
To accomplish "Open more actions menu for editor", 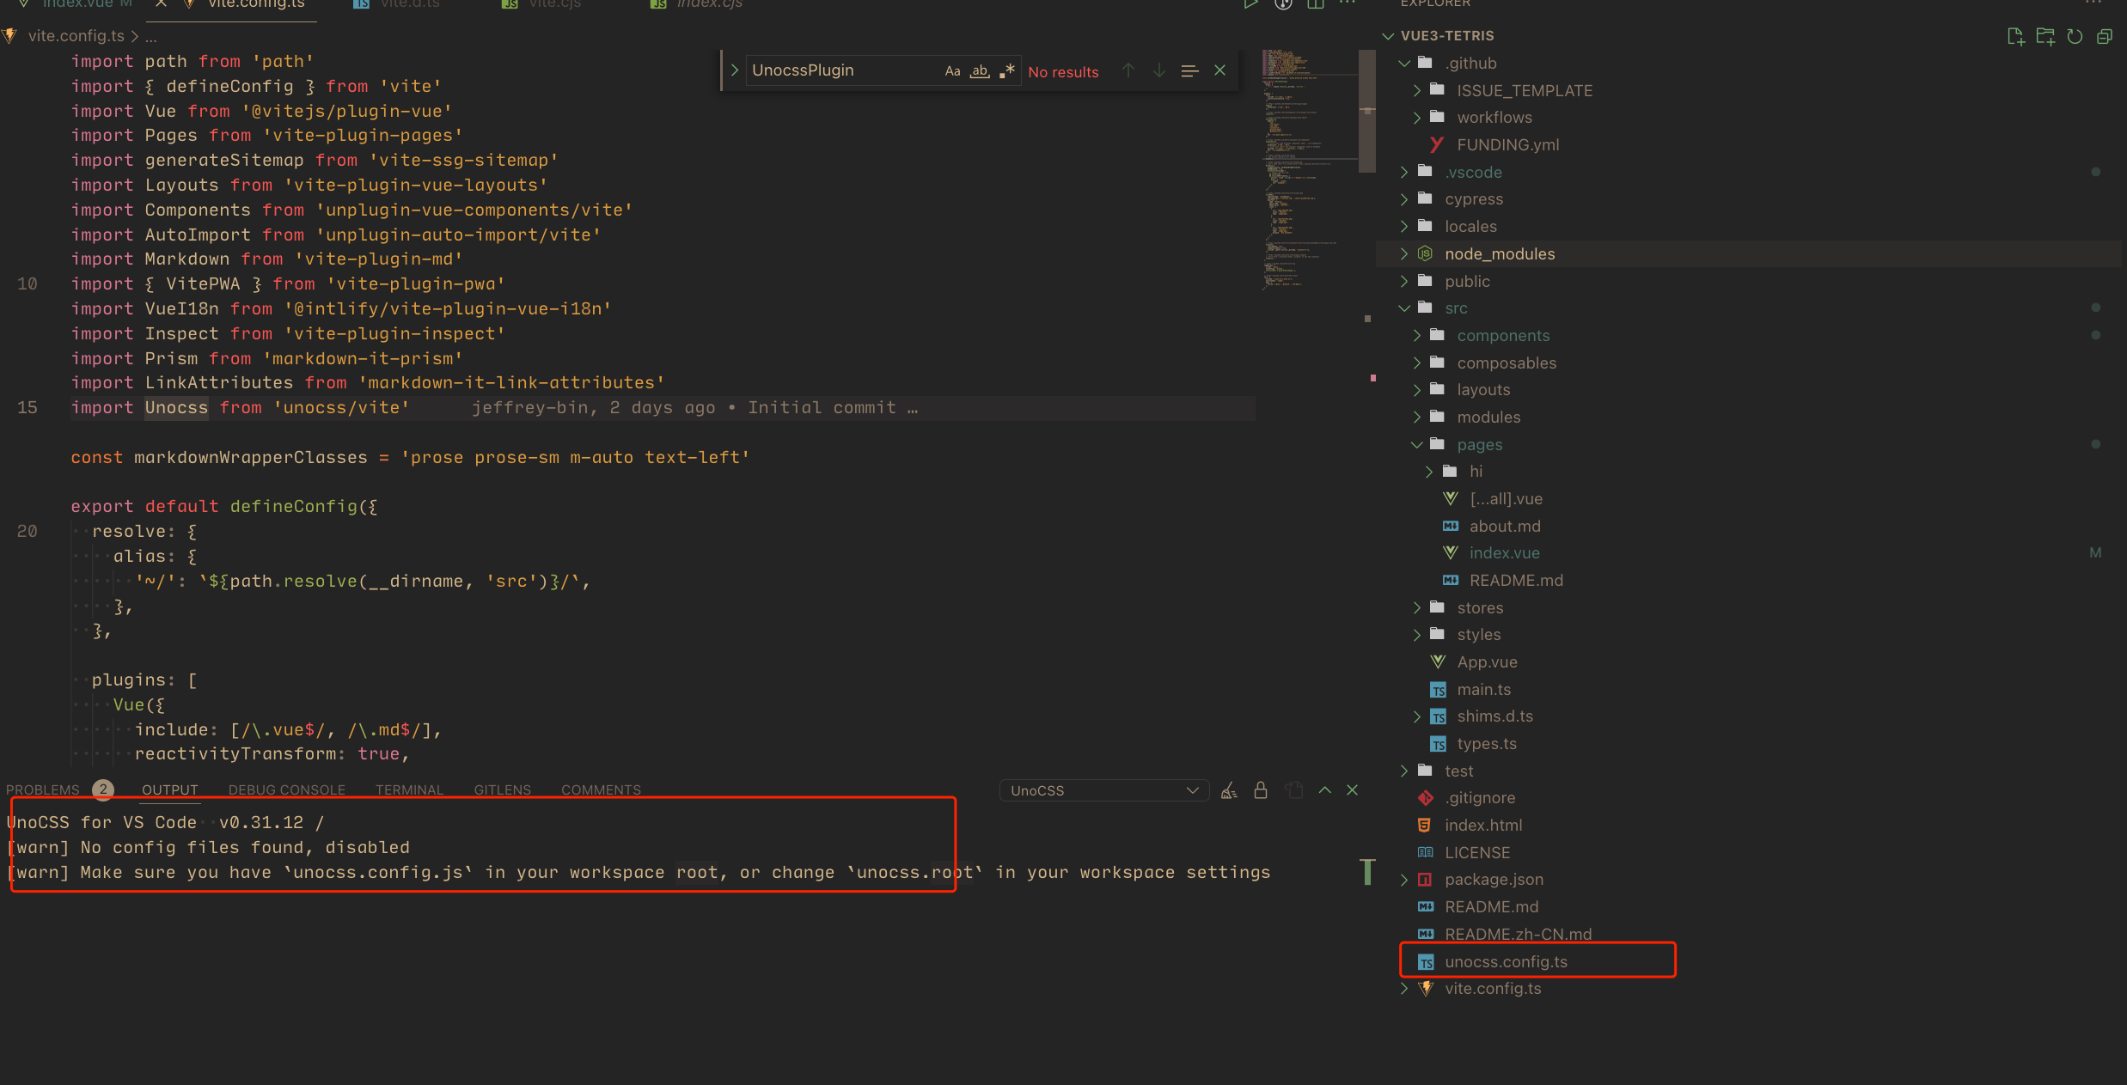I will pyautogui.click(x=1348, y=4).
